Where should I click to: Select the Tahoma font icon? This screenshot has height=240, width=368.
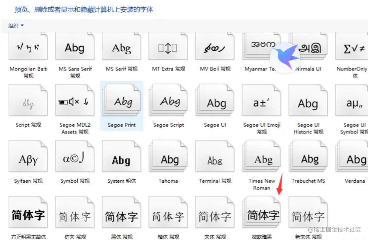point(168,156)
